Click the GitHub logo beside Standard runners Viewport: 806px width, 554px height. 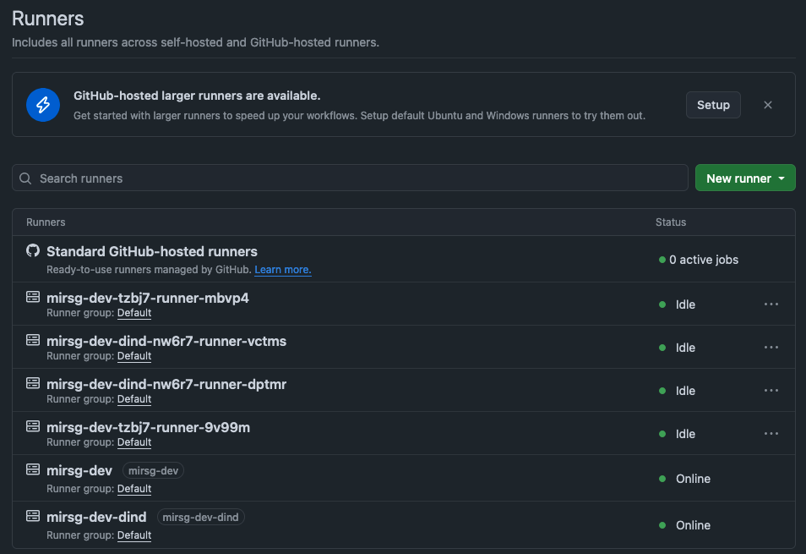coord(33,251)
